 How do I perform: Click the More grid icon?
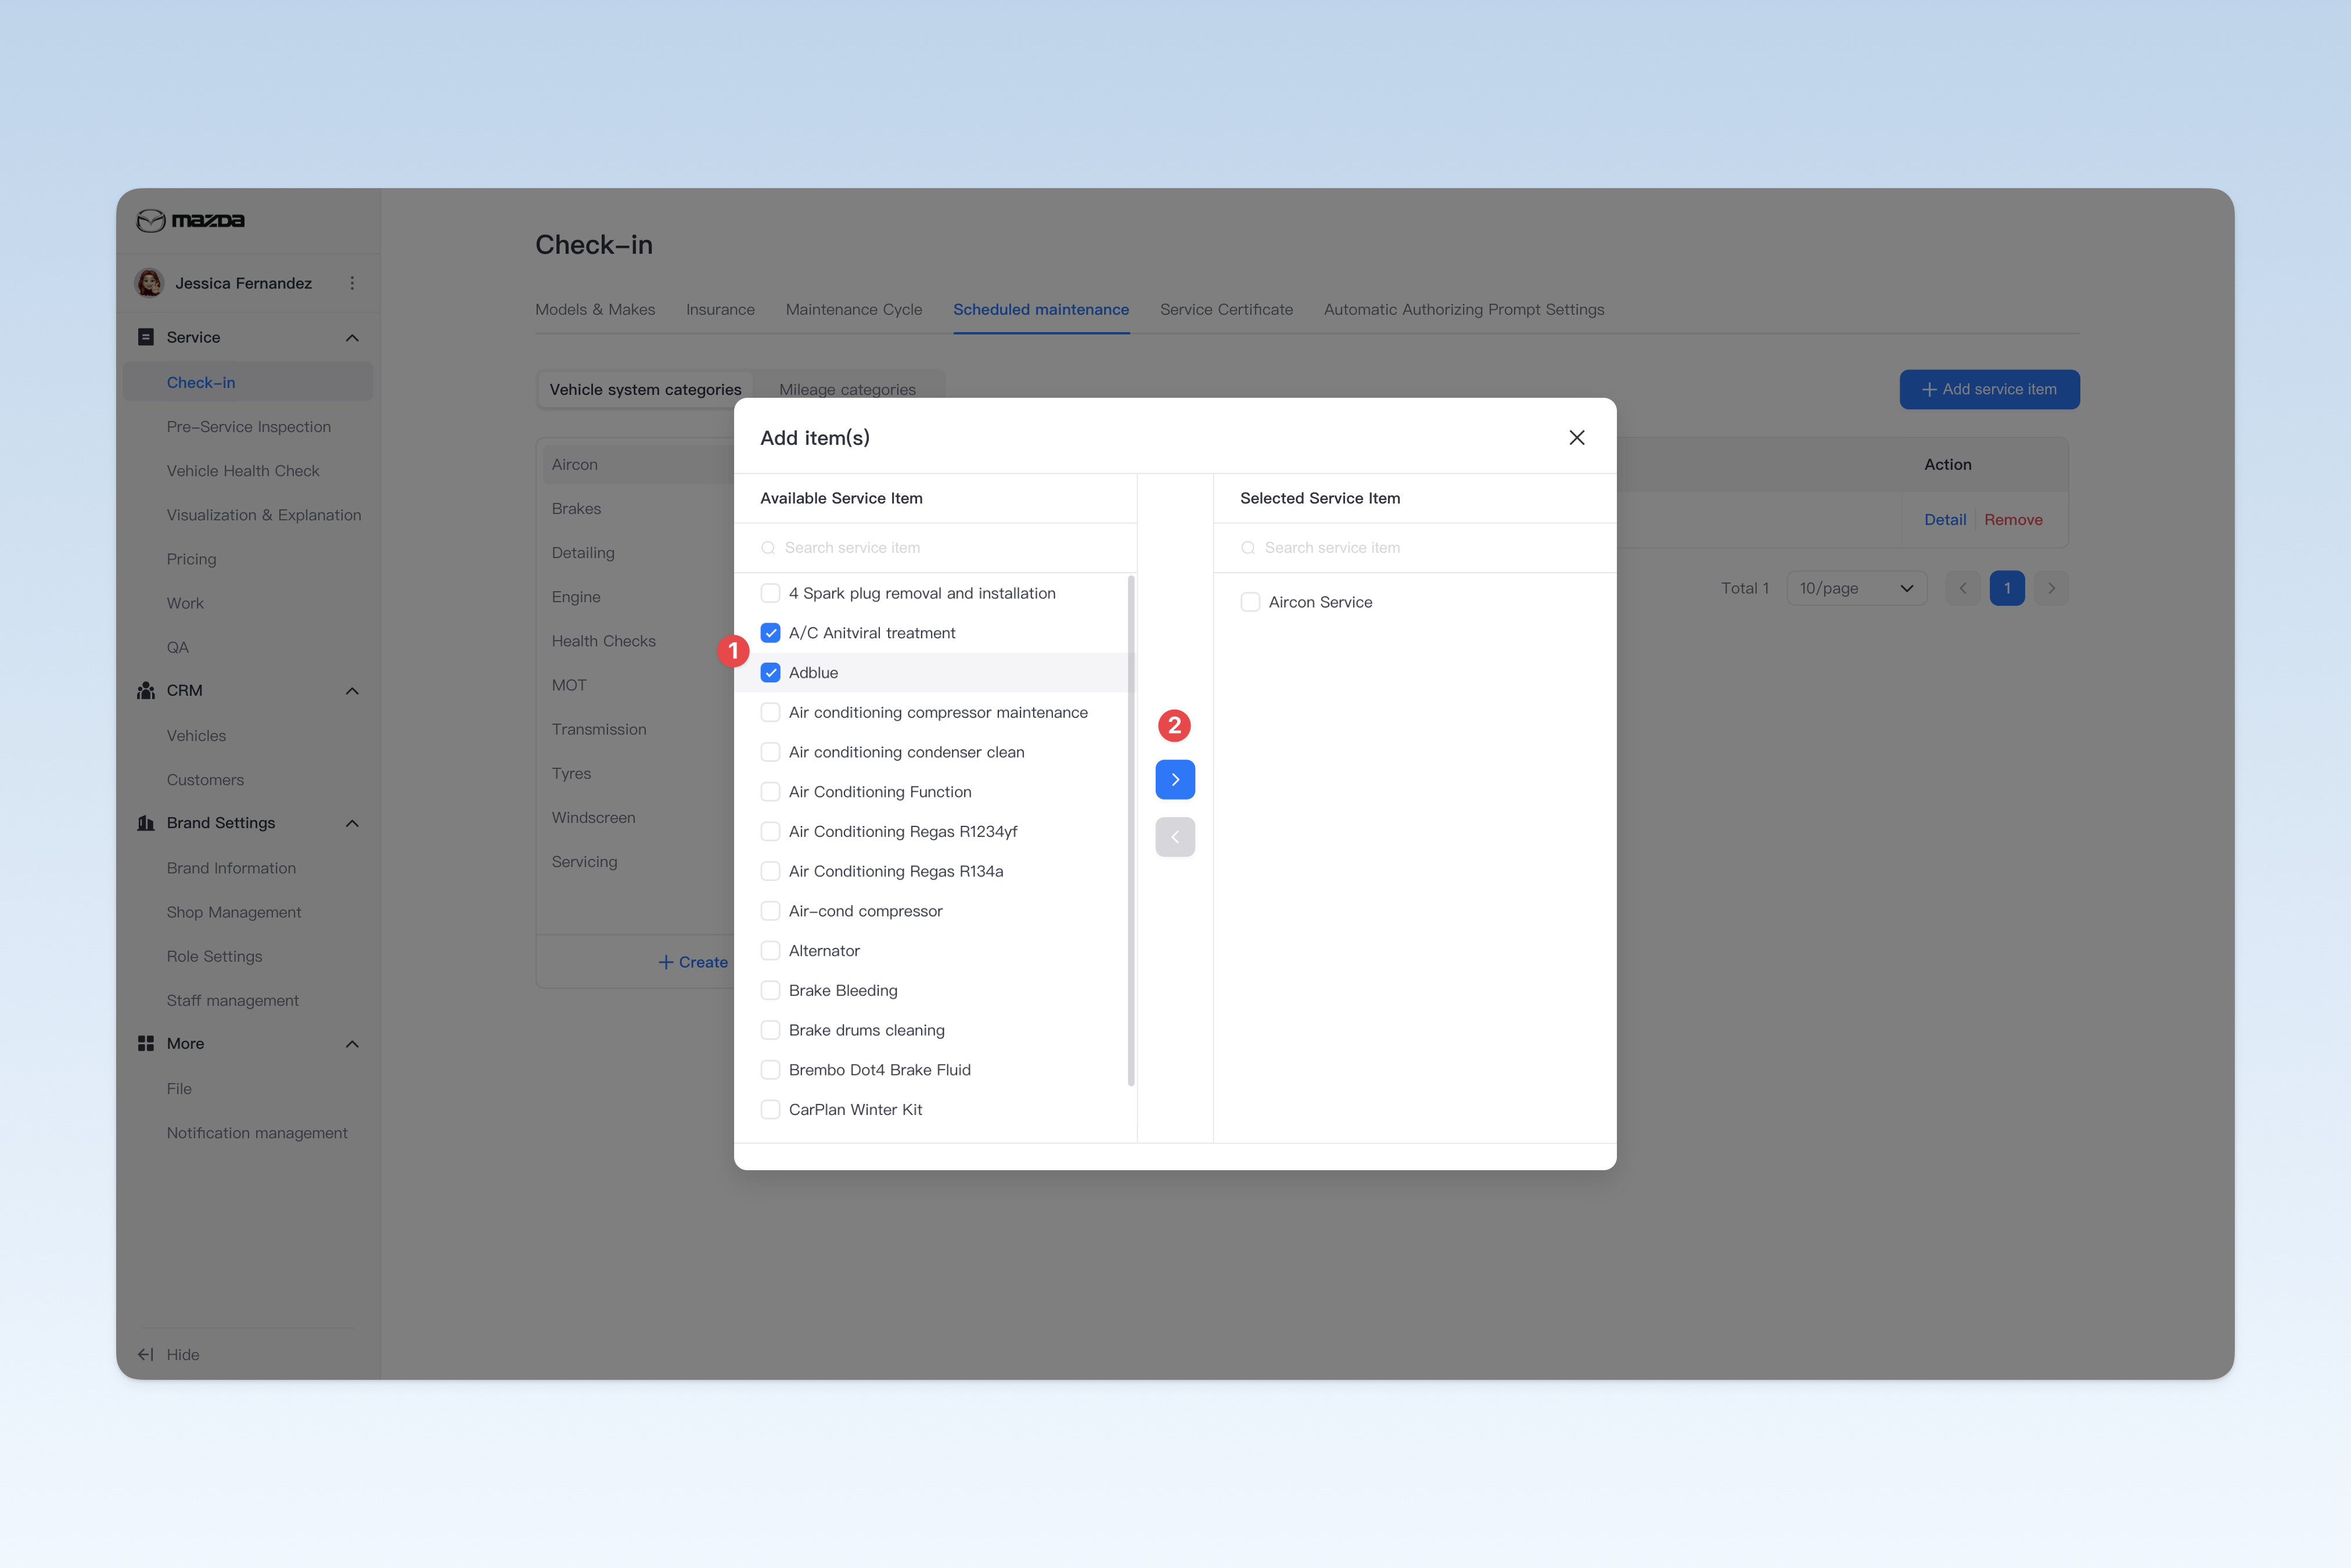point(146,1043)
